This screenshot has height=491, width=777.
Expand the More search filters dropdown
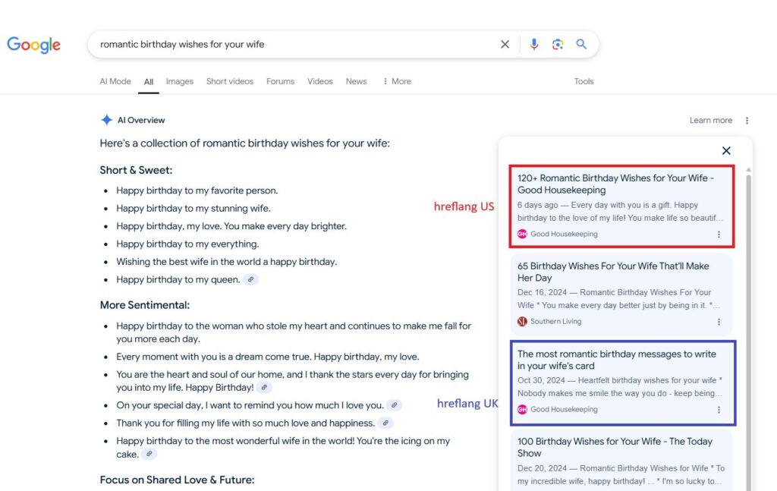click(x=397, y=82)
